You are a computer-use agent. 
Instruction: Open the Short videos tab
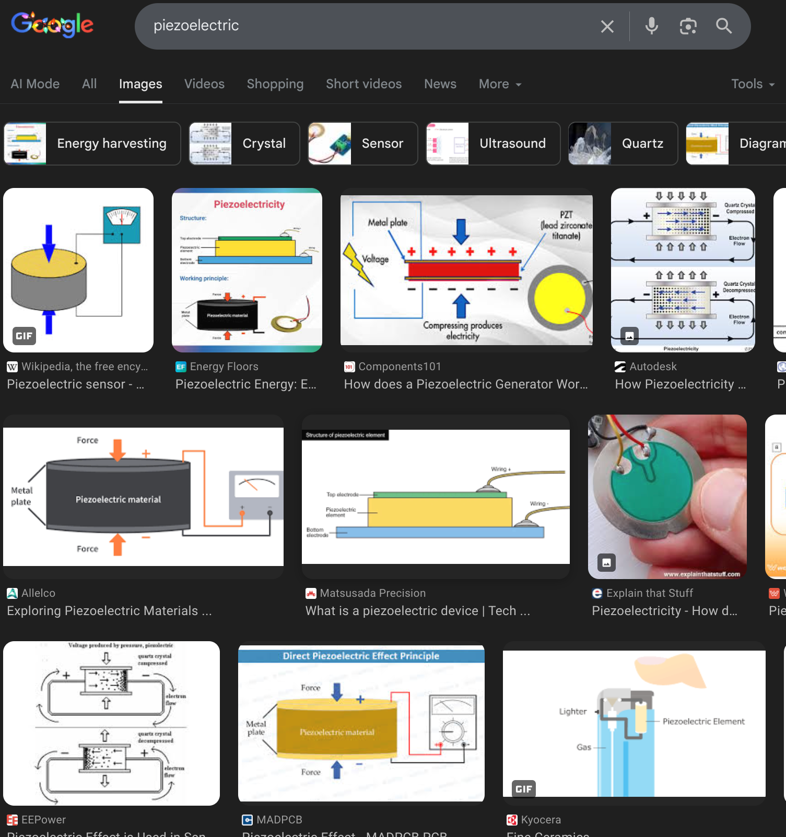(x=364, y=84)
